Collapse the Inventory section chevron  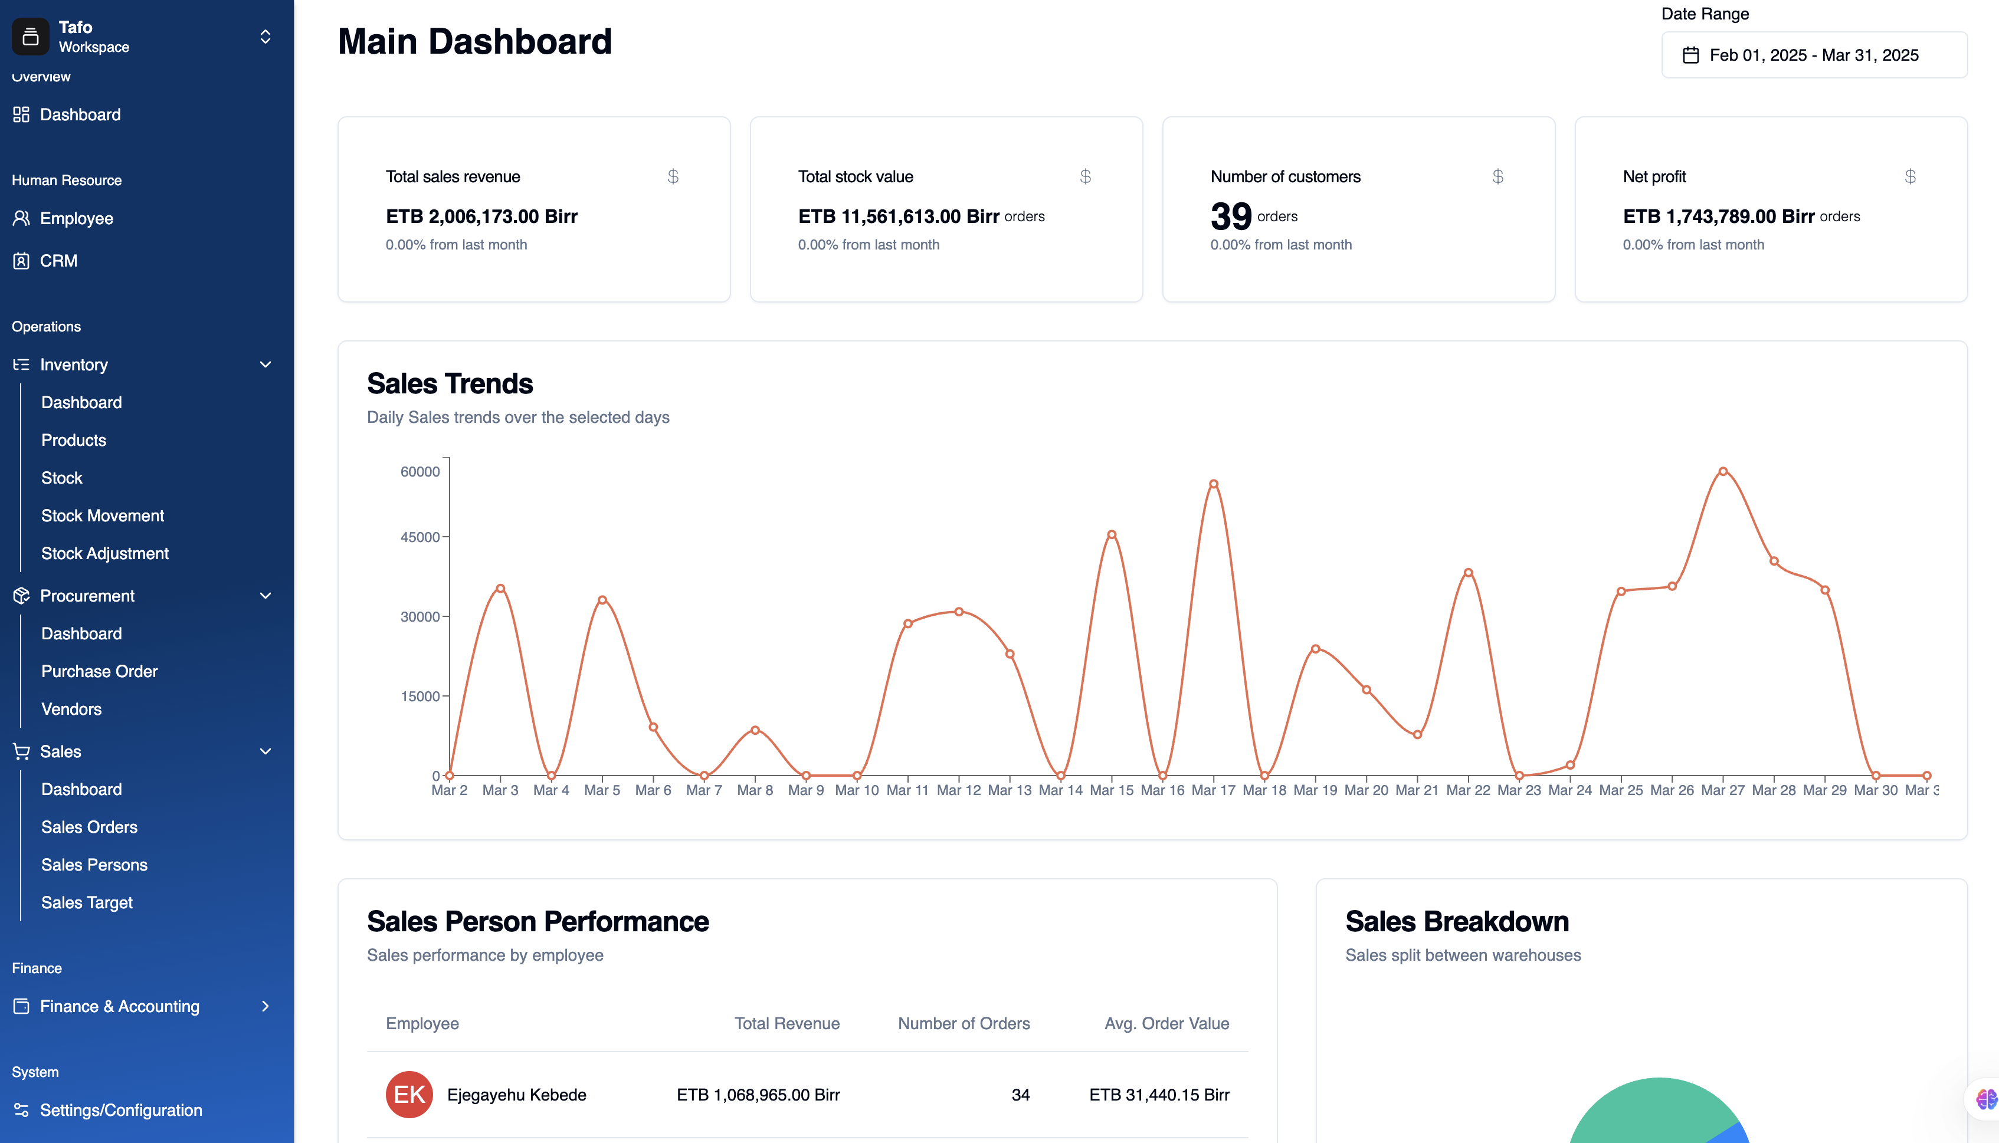(x=266, y=364)
